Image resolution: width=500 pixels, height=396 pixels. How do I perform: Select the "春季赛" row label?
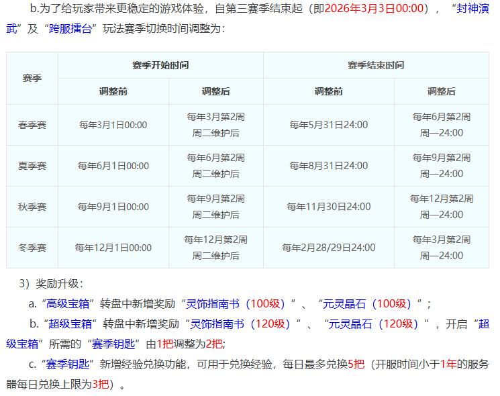coord(32,125)
